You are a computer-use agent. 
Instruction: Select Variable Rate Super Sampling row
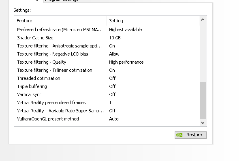coord(107,111)
